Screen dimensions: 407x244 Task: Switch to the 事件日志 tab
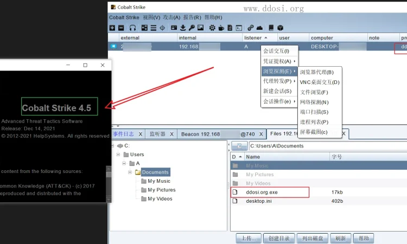click(124, 134)
